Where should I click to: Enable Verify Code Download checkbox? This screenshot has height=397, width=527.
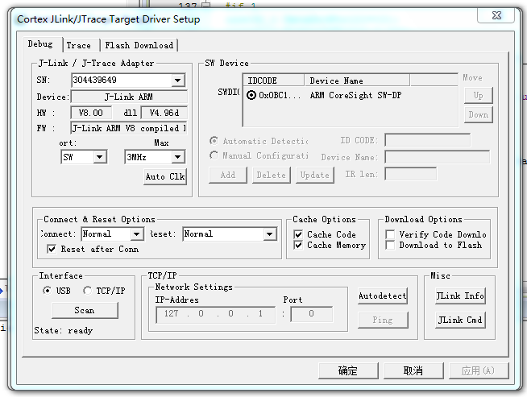(390, 234)
